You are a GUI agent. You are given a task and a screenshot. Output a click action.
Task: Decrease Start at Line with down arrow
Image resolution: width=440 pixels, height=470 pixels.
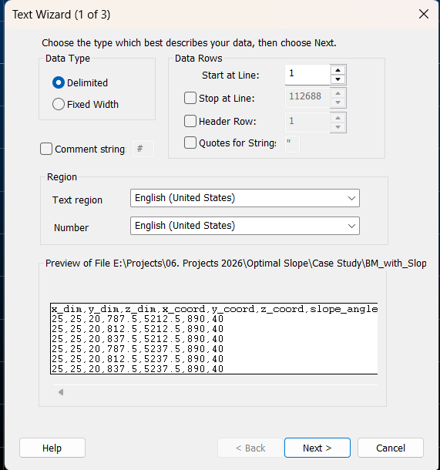click(338, 79)
